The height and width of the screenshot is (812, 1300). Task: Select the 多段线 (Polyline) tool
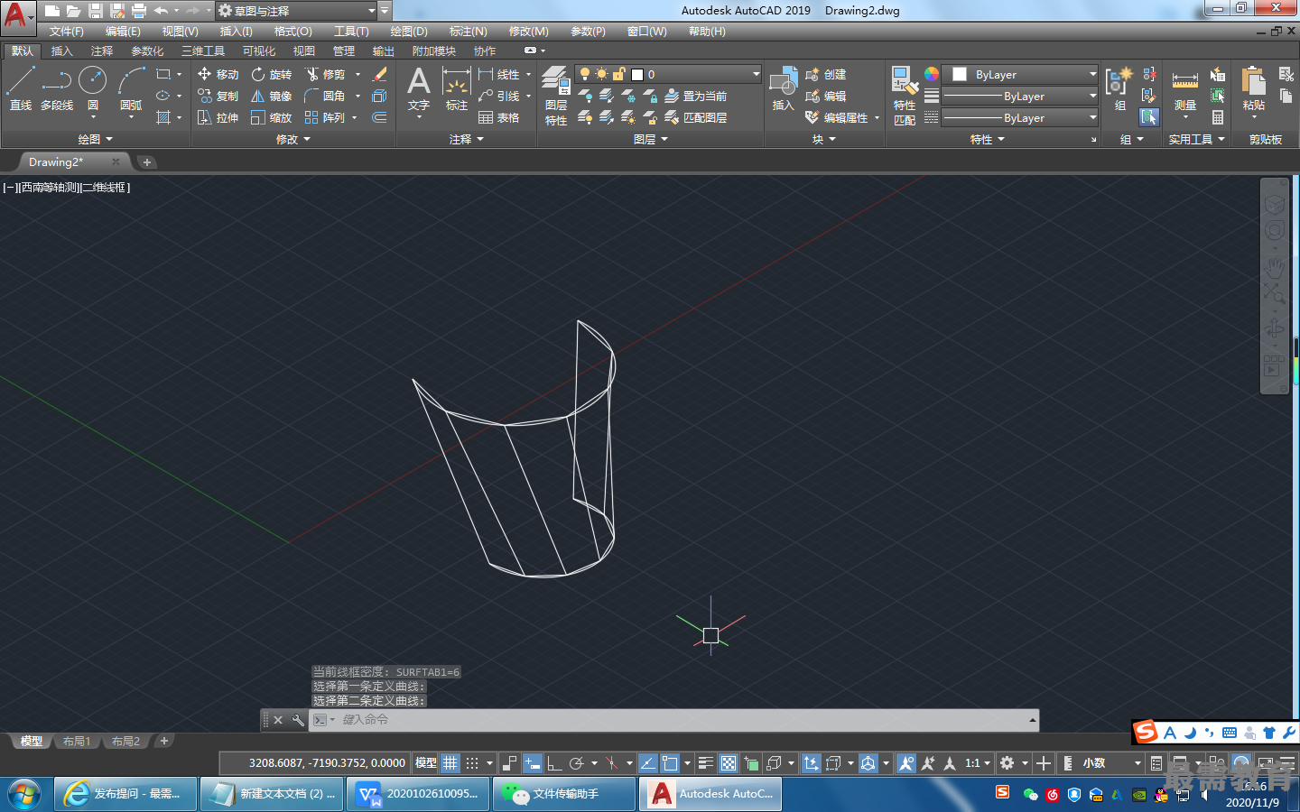[57, 88]
